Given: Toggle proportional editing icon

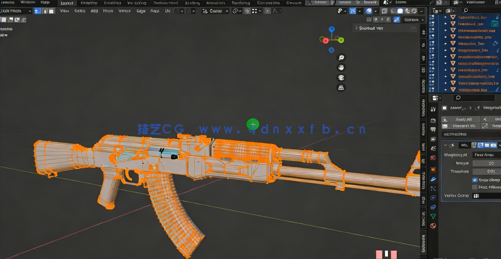Looking at the screenshot, I should [x=267, y=11].
